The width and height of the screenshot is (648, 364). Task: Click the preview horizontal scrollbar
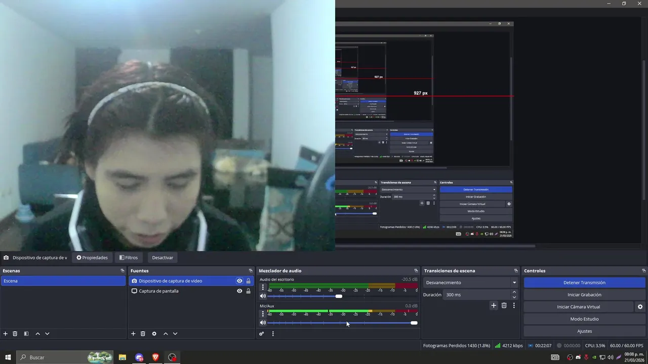click(x=435, y=246)
